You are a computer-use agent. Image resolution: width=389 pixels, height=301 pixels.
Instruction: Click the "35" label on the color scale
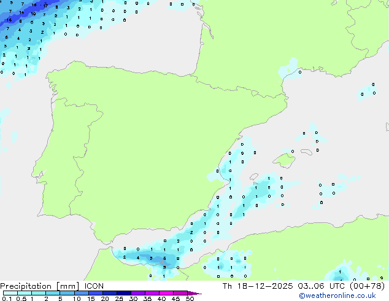(x=147, y=299)
